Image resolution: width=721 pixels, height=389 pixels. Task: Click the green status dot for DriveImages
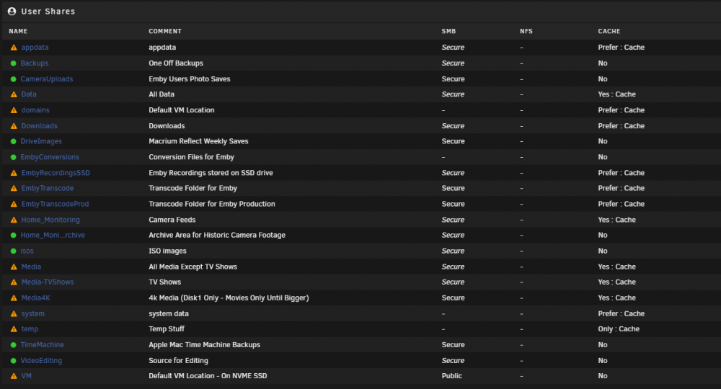pyautogui.click(x=13, y=141)
